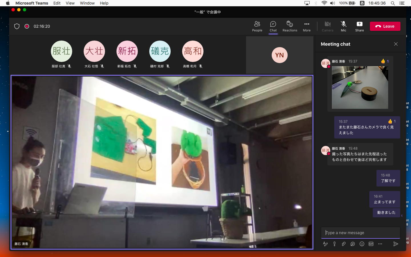Open the People panel
Viewport: 411px width, 257px height.
(x=257, y=26)
